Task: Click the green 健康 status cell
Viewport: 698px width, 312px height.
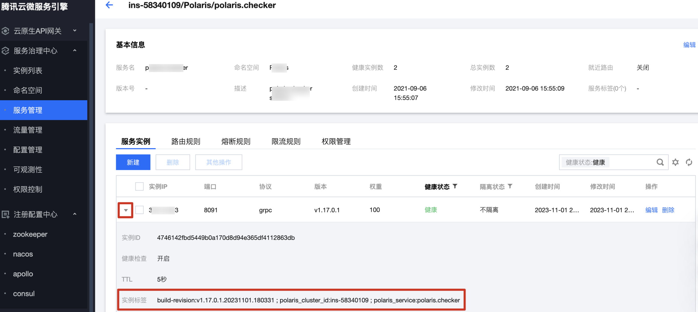Action: [x=431, y=210]
